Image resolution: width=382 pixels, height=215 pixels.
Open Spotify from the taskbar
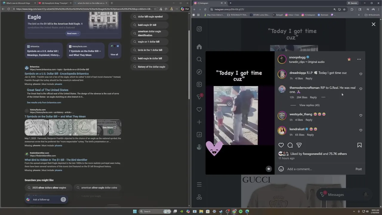tap(241, 211)
